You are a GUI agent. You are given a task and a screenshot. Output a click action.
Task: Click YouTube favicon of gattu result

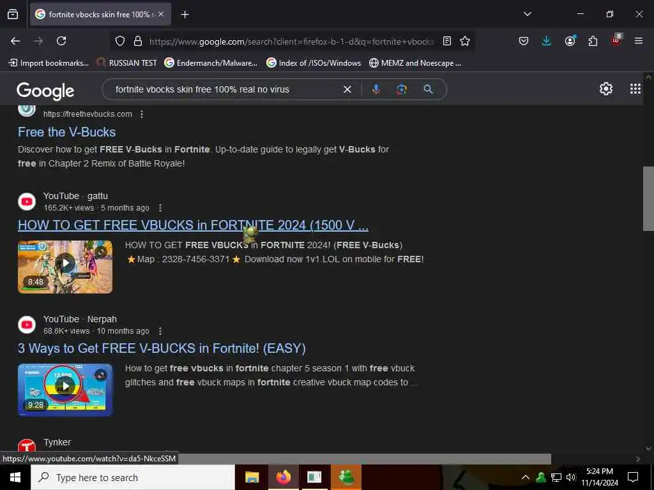[27, 202]
